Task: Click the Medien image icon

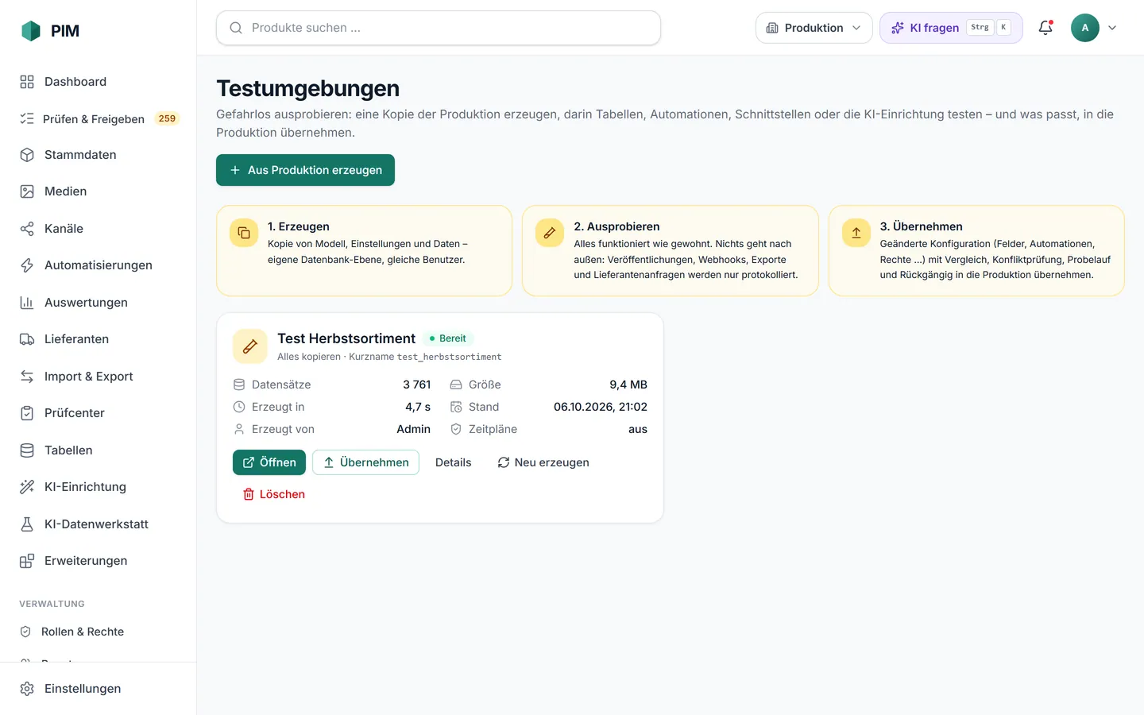Action: click(27, 191)
